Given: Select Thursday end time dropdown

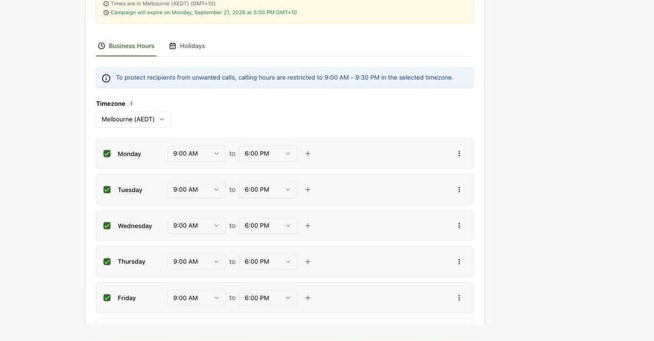Looking at the screenshot, I should click(268, 261).
